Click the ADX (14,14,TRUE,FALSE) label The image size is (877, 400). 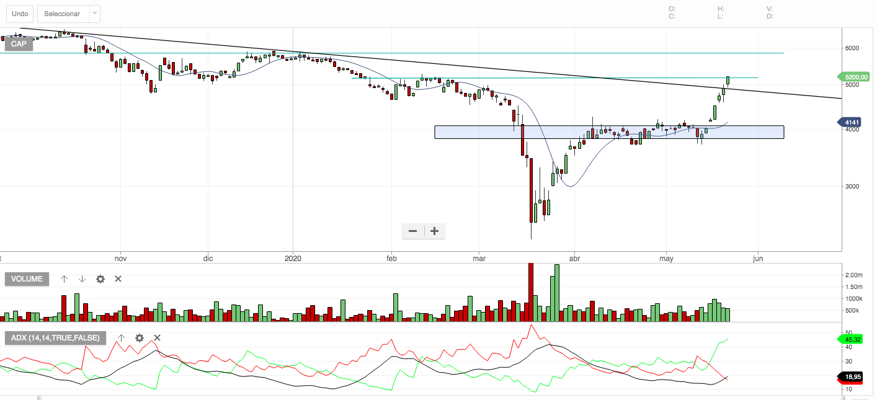point(56,338)
